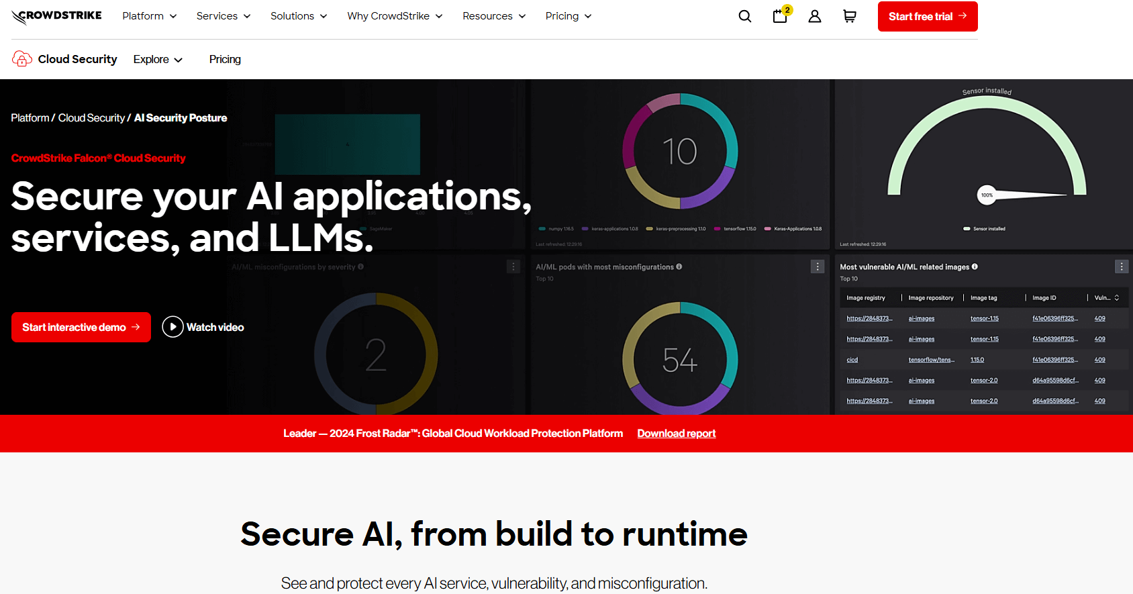Screen dimensions: 1133x594
Task: Click the Image tag column header
Action: click(x=984, y=298)
